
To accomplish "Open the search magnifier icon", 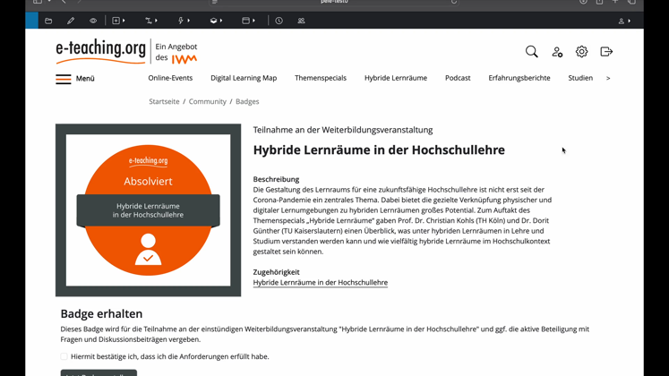I will (531, 52).
